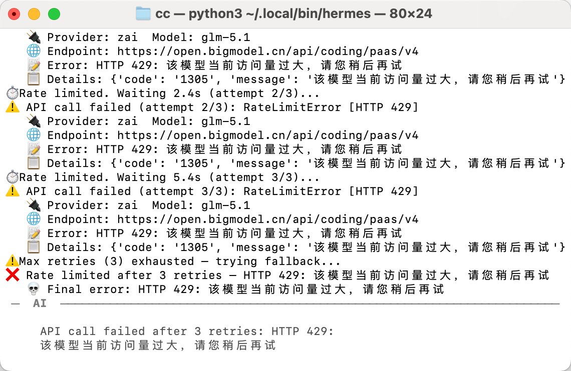Viewport: 571px width, 371px height.
Task: Click the folder icon in title bar
Action: tap(143, 13)
